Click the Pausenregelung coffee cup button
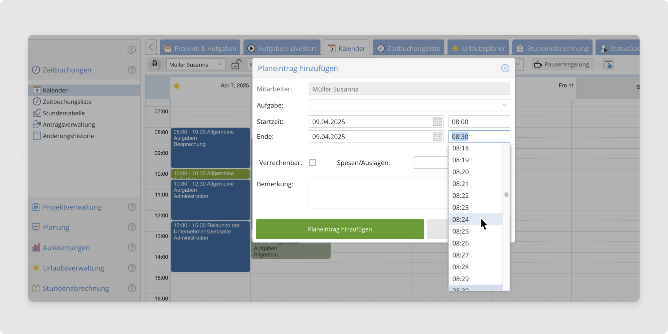The width and height of the screenshot is (668, 334). (562, 64)
